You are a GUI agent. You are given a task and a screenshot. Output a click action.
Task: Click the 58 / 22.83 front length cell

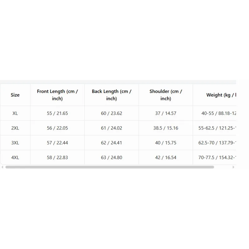(57, 157)
